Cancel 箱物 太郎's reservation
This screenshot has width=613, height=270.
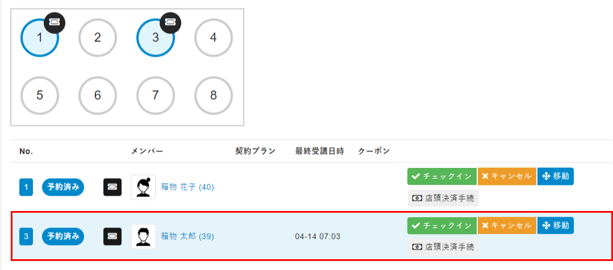click(x=506, y=225)
